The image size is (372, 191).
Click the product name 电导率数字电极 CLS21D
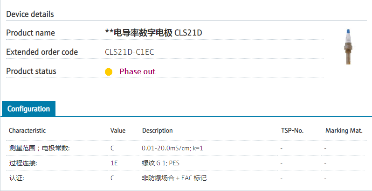154,33
